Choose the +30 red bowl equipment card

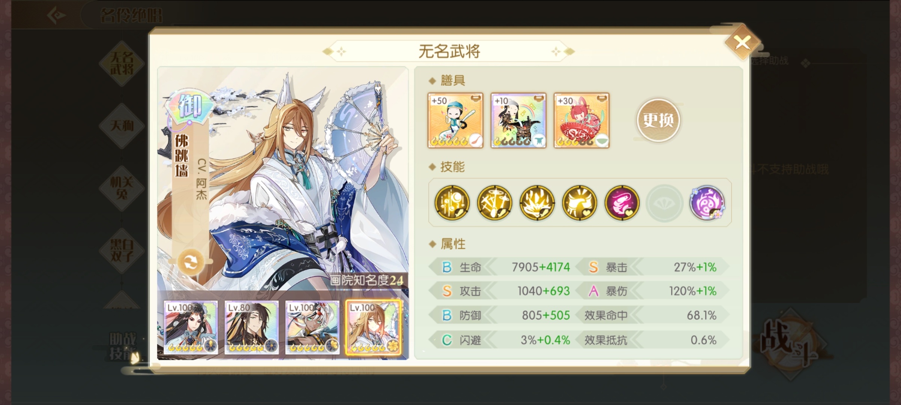(582, 120)
